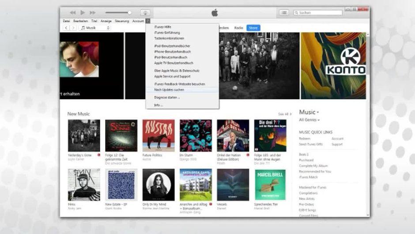Adjust the volume slider knob
This screenshot has width=415, height=234.
(129, 12)
